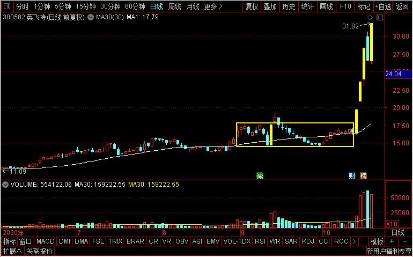This screenshot has width=413, height=257.
Task: Switch to 日线 daily chart
Action: [x=157, y=6]
